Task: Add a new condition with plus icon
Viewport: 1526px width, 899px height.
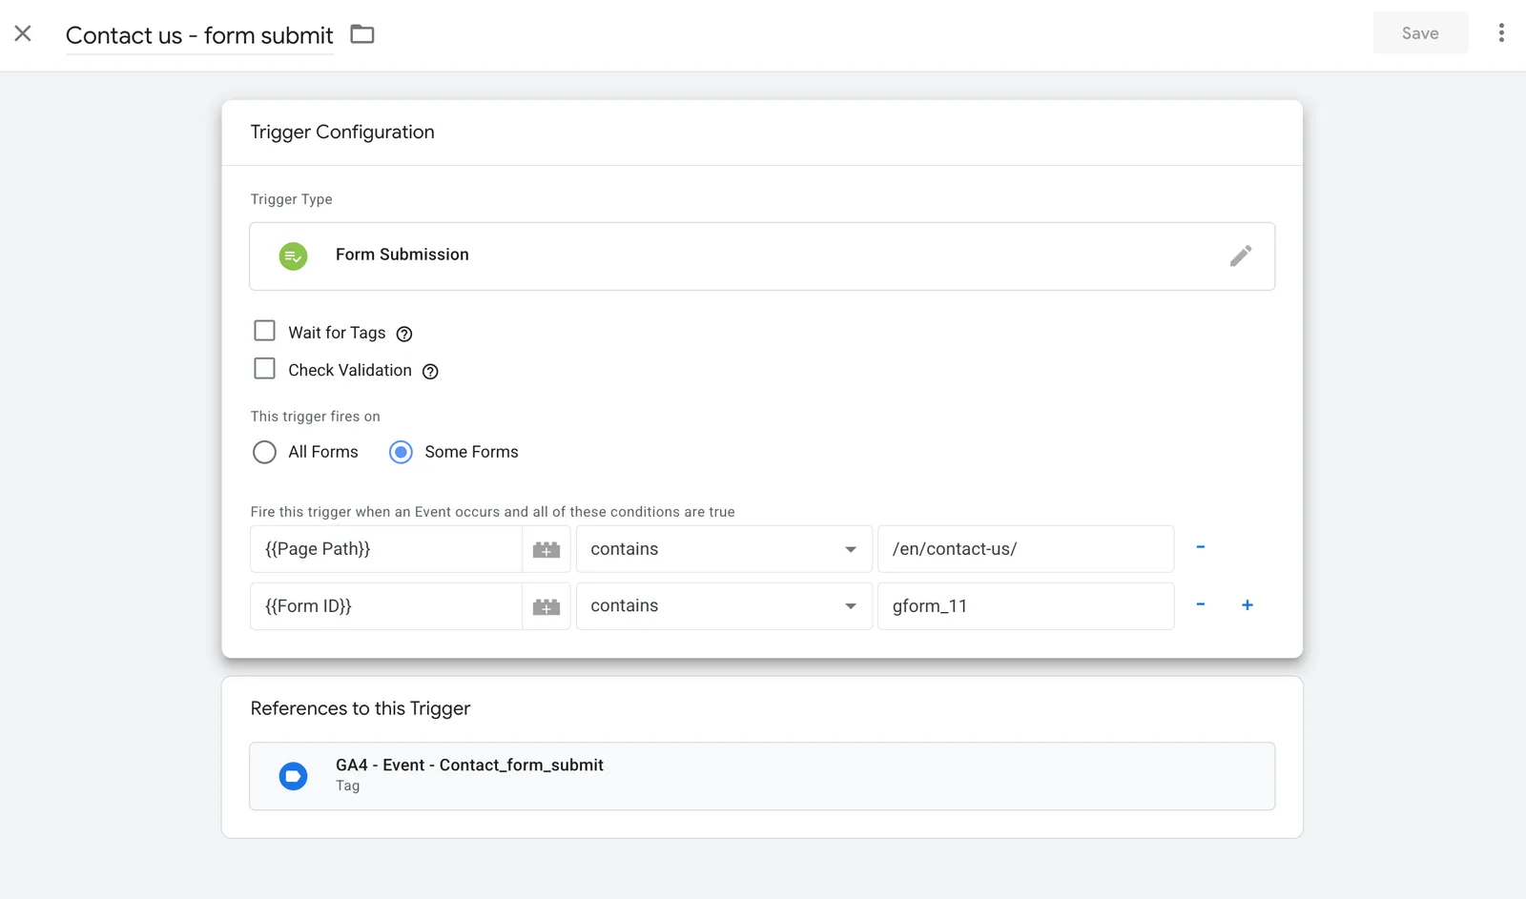Action: pos(1247,604)
